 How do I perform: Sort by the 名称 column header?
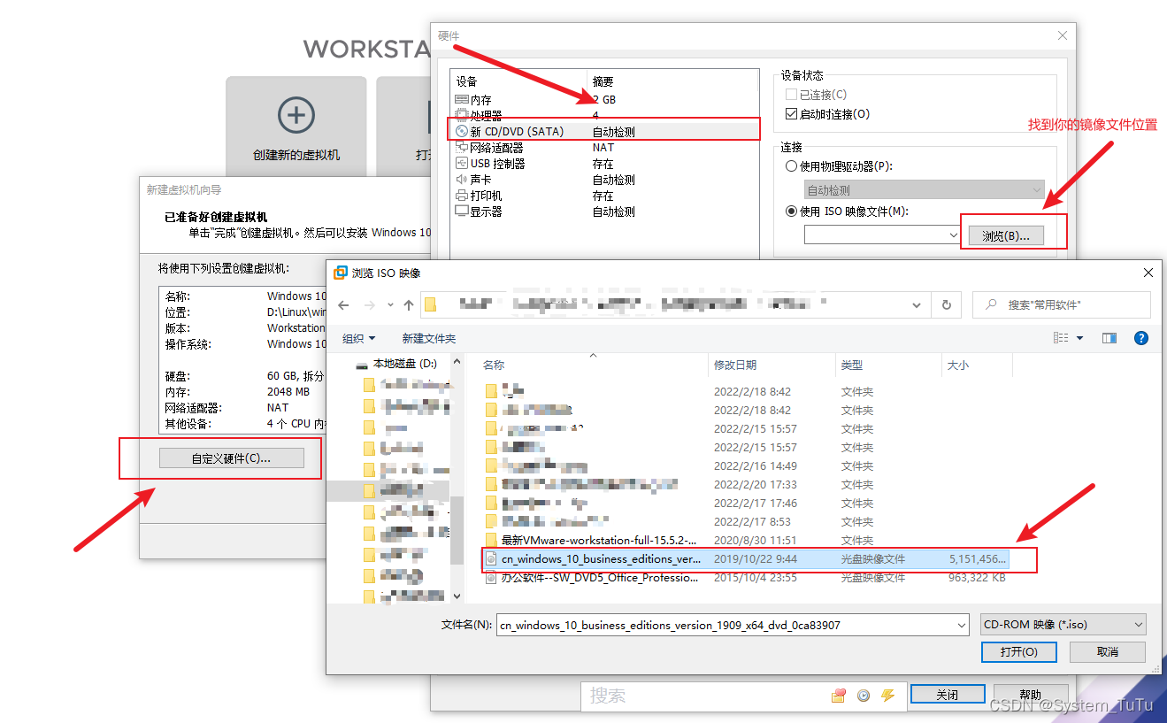click(x=494, y=365)
